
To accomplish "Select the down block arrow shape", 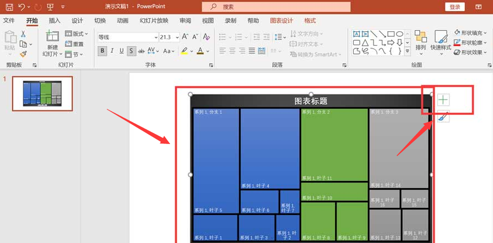I will pyautogui.click(x=399, y=42).
